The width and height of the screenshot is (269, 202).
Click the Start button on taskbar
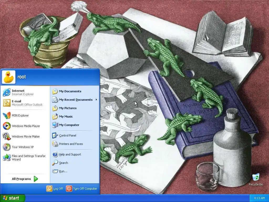coord(13,198)
